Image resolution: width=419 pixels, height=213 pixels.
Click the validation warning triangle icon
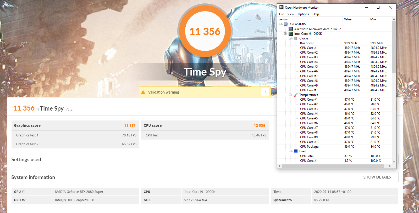143,92
